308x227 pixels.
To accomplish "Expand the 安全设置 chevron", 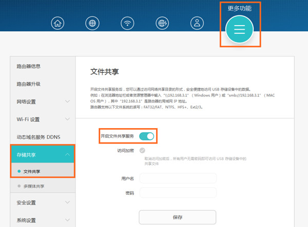I will pos(67,202).
